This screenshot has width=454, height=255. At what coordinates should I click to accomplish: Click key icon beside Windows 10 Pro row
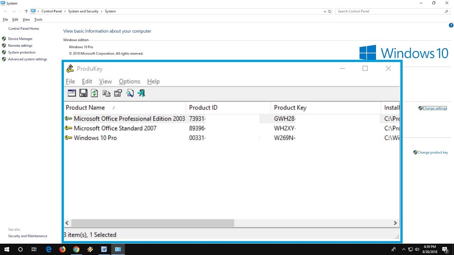pyautogui.click(x=68, y=138)
